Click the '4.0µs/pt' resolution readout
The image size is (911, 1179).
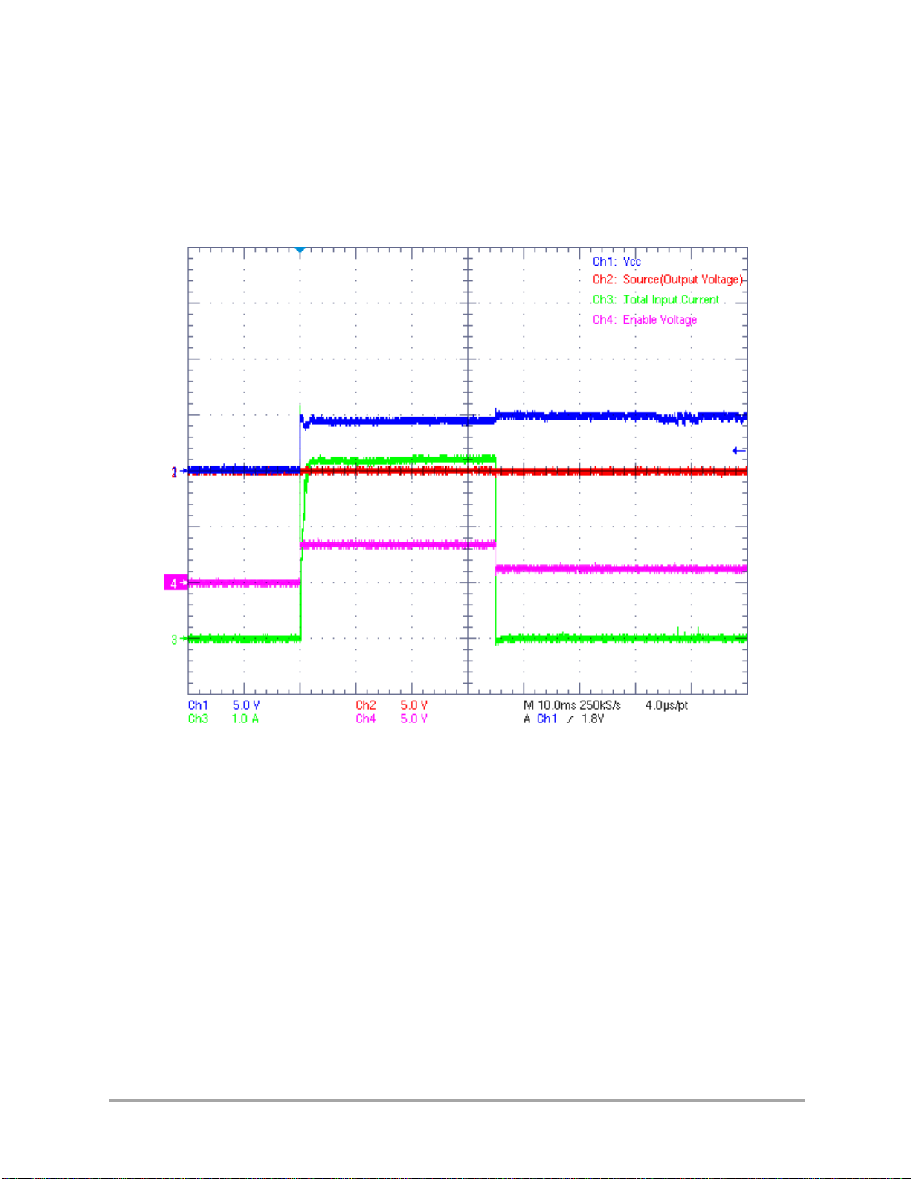[666, 705]
